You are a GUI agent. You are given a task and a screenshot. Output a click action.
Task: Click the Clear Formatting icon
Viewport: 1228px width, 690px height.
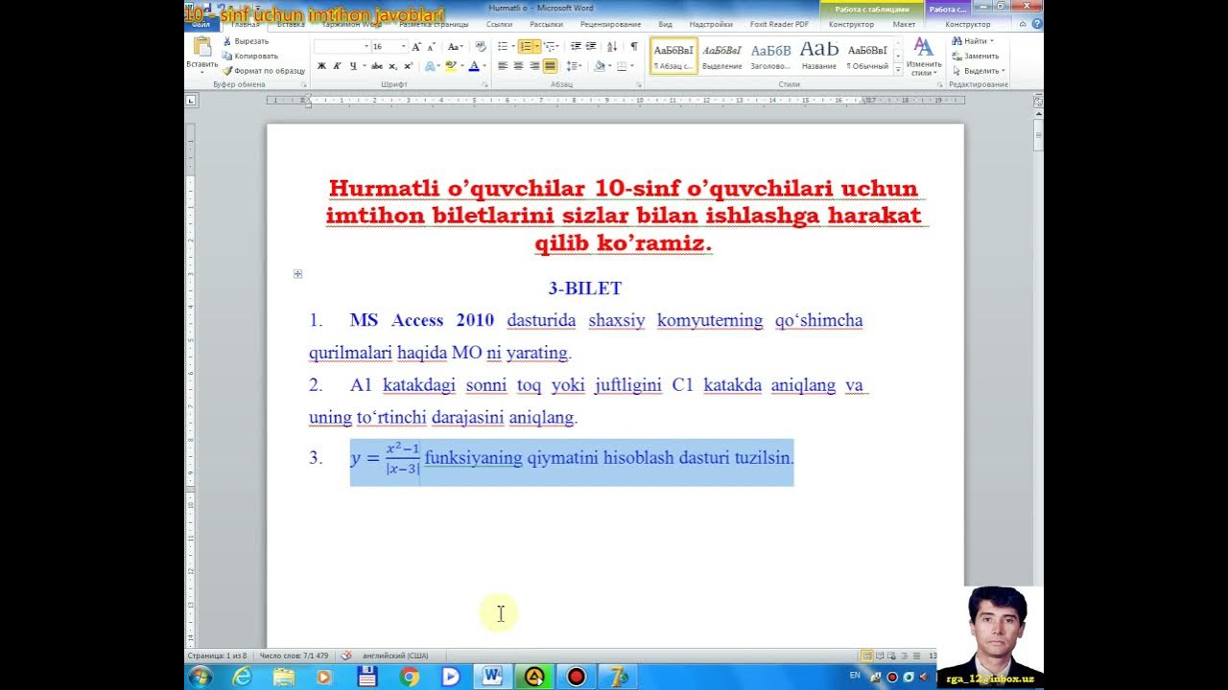[x=481, y=46]
